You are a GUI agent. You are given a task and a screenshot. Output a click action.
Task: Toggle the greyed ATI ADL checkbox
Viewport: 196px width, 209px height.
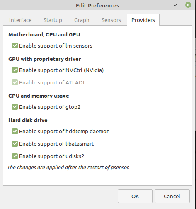coord(15,82)
